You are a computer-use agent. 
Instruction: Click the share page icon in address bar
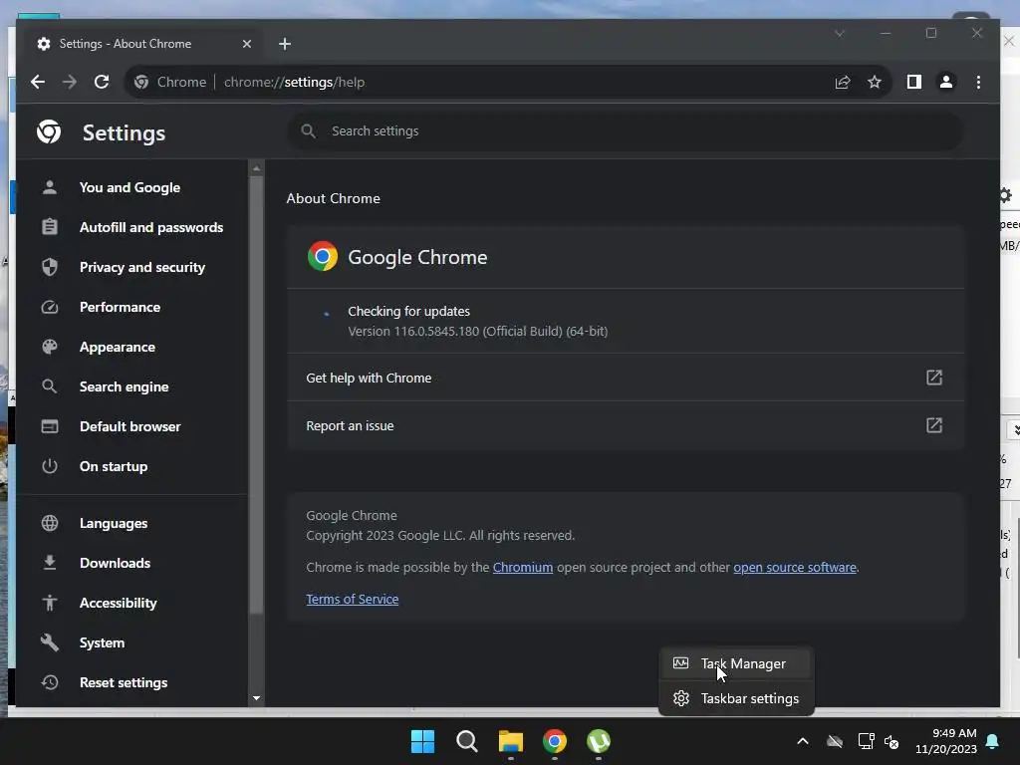tap(843, 82)
